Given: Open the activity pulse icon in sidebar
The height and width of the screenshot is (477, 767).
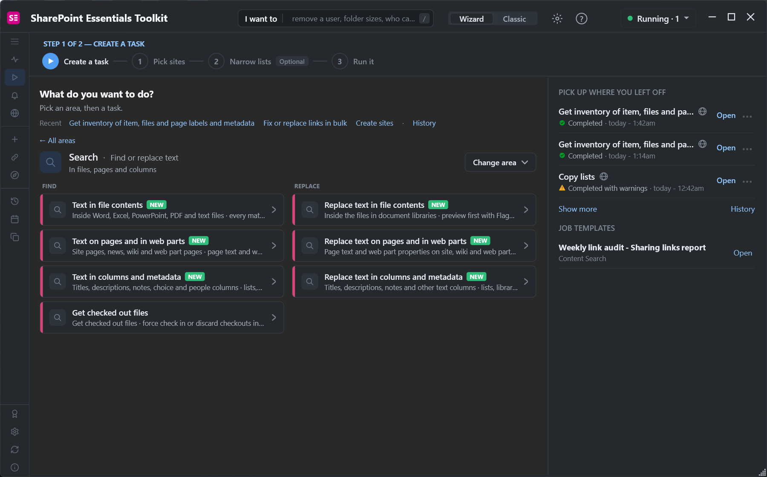Looking at the screenshot, I should (14, 60).
